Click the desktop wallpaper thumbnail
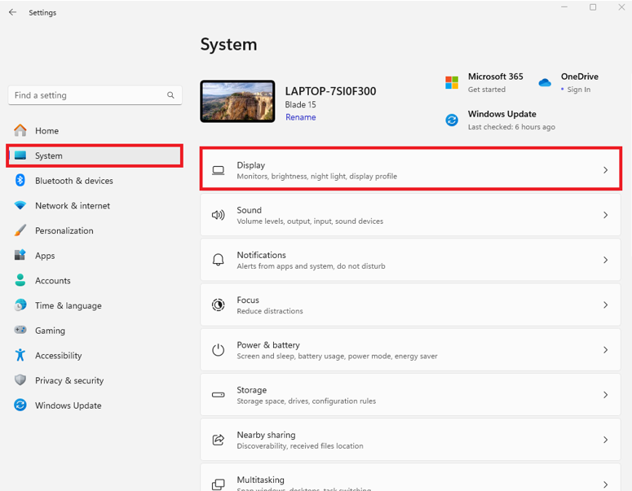Viewport: 632px width, 491px height. point(237,101)
